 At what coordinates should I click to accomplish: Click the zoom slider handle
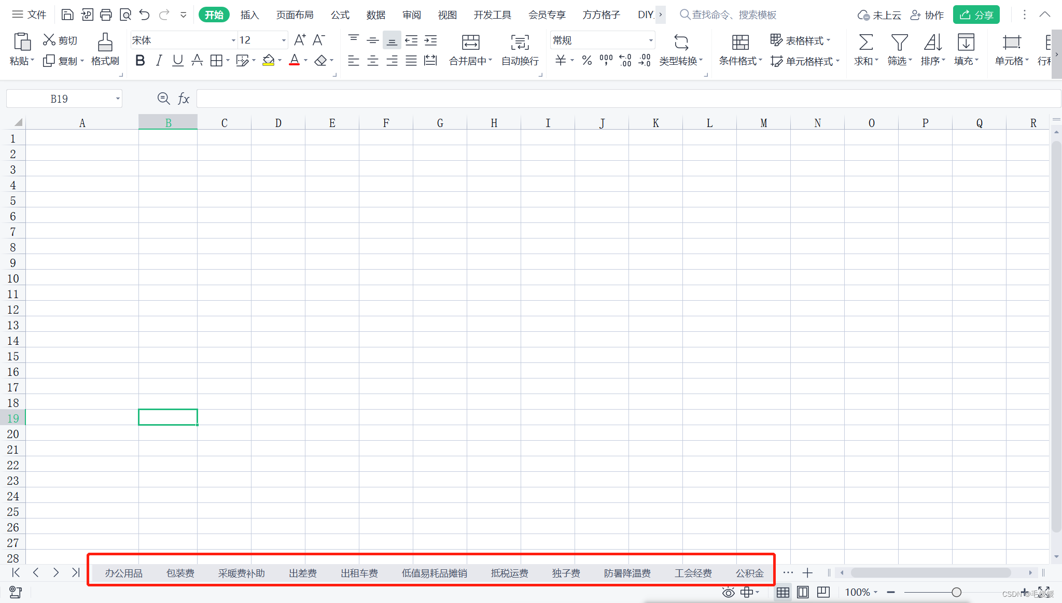point(956,592)
